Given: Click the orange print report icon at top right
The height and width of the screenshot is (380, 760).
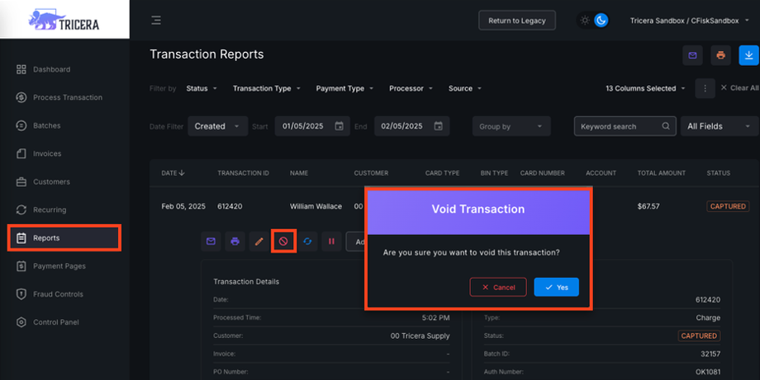Looking at the screenshot, I should tap(721, 55).
